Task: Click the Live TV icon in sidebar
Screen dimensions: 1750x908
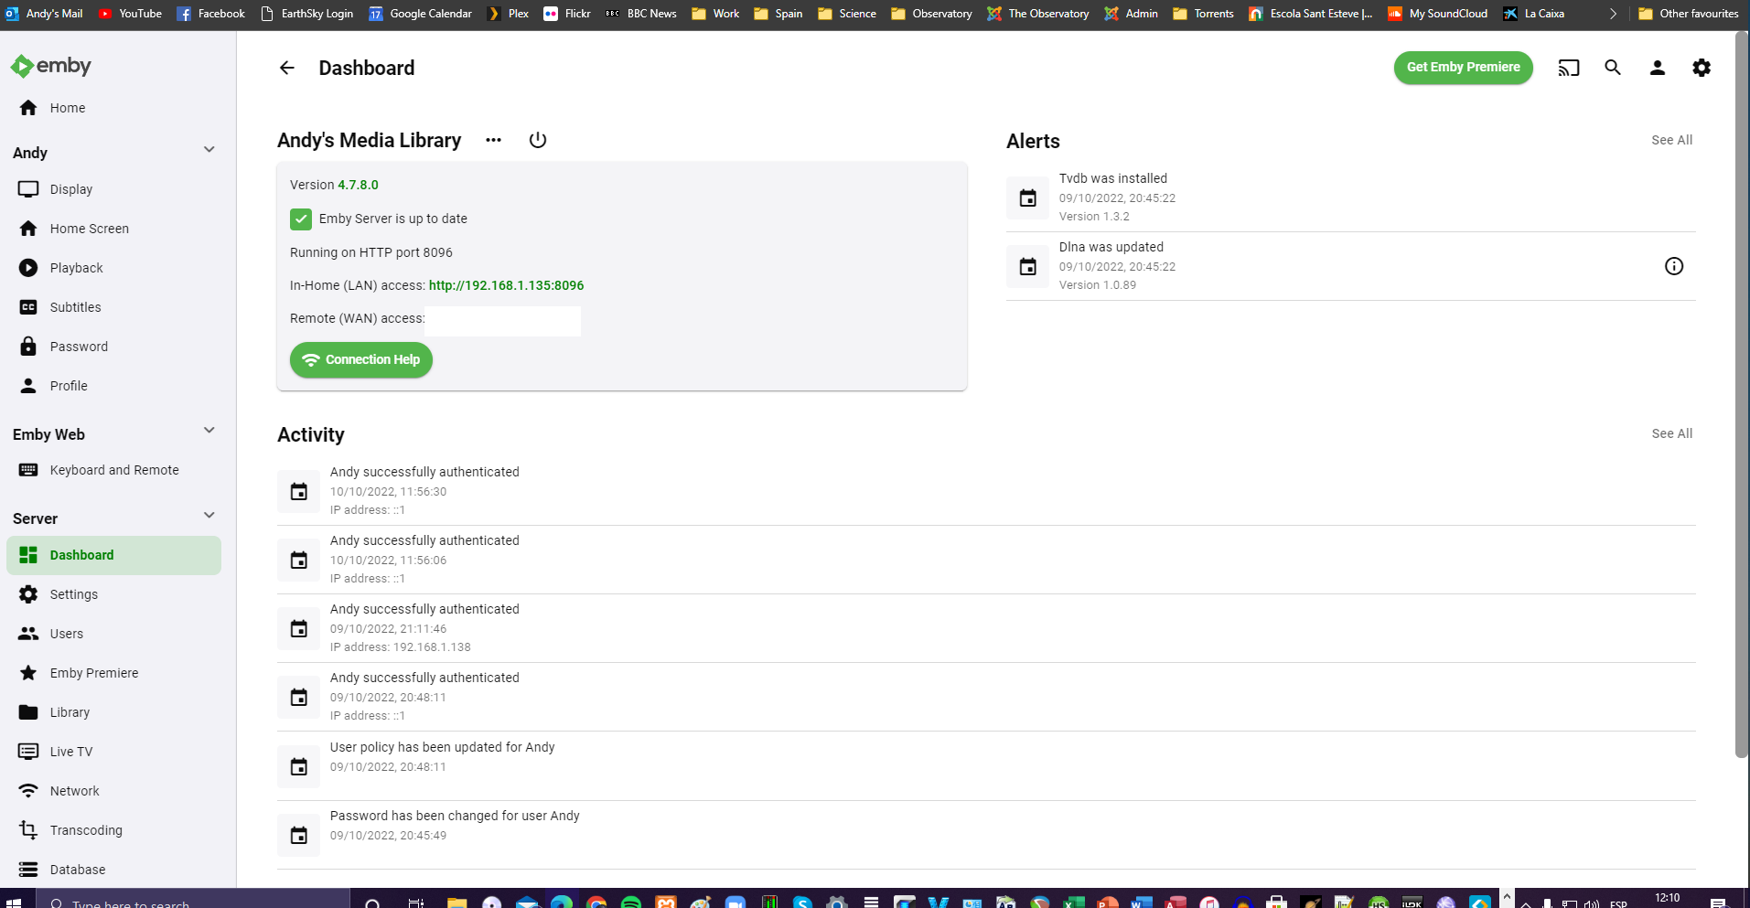Action: [28, 752]
